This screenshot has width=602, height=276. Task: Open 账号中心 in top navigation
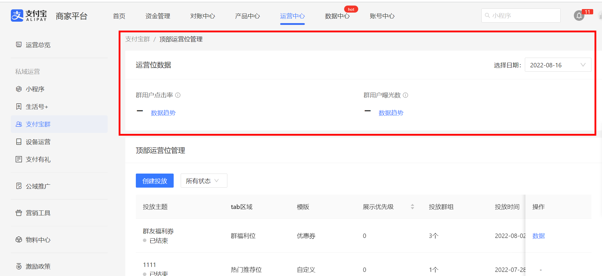click(382, 16)
